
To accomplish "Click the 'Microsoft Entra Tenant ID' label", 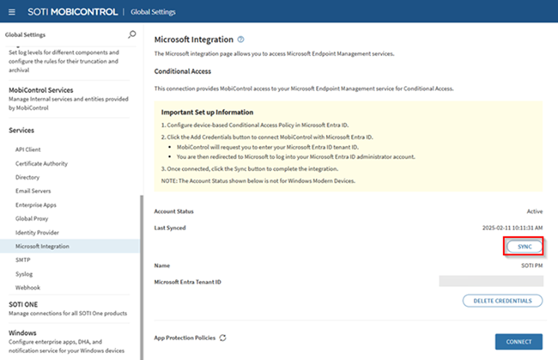I will coord(187,282).
